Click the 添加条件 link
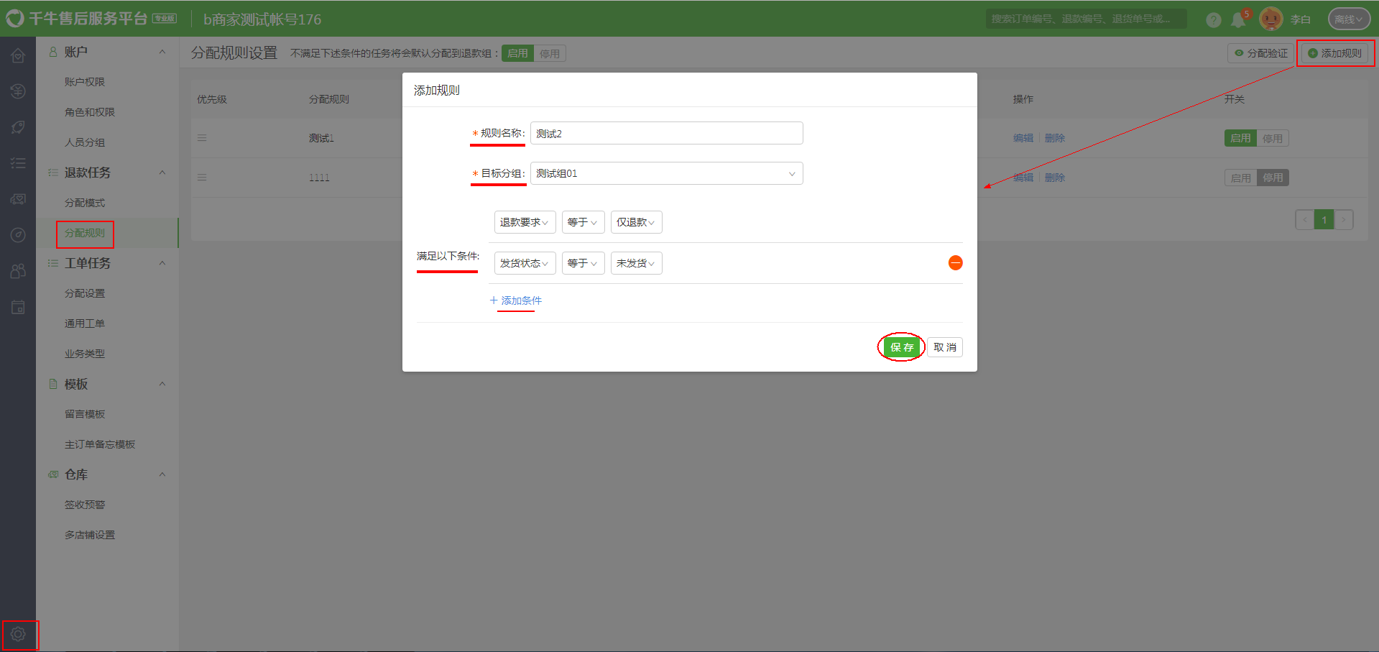This screenshot has height=652, width=1379. pyautogui.click(x=516, y=300)
